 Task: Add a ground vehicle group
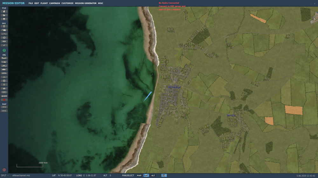4,69
